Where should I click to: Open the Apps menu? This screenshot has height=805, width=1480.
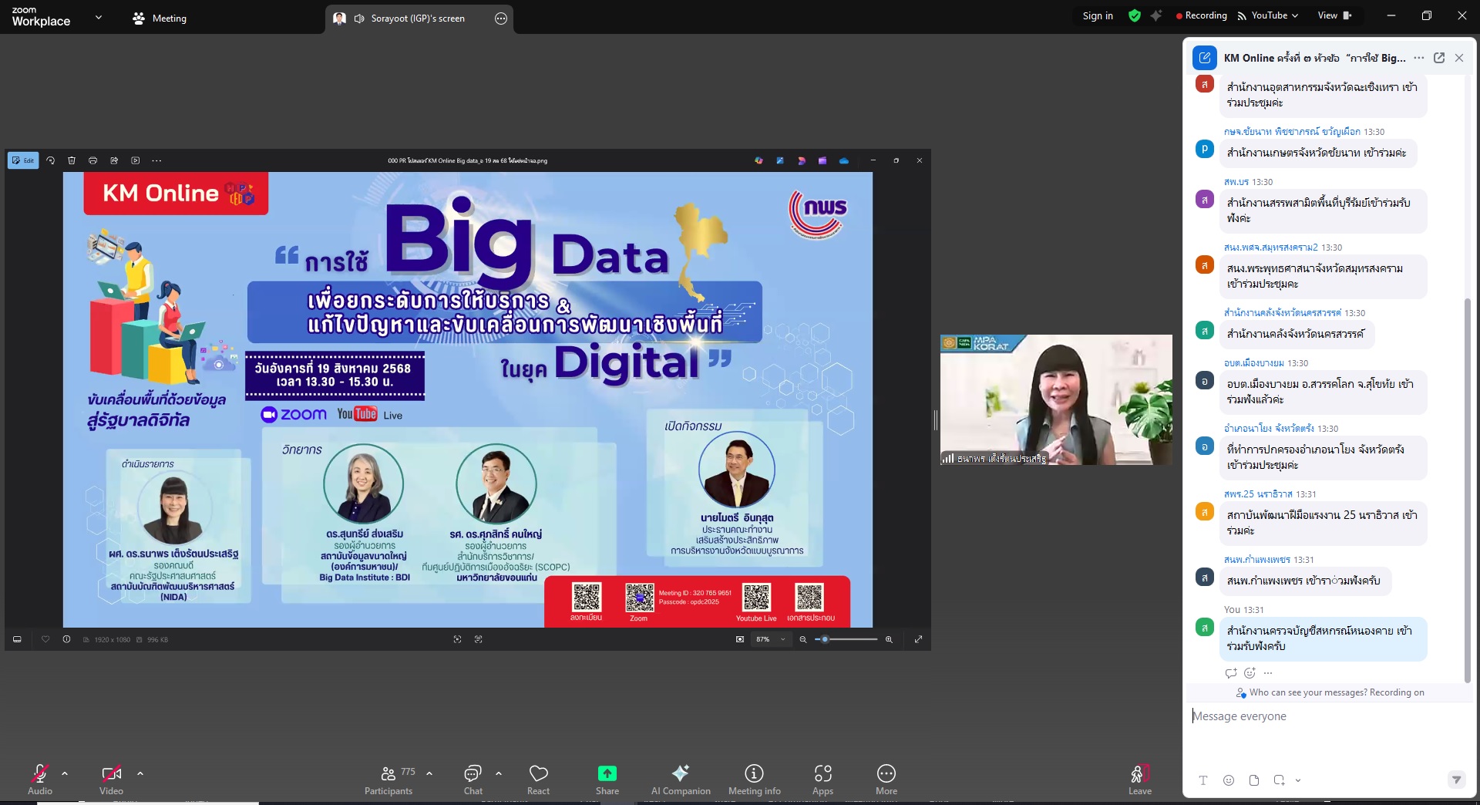[822, 779]
